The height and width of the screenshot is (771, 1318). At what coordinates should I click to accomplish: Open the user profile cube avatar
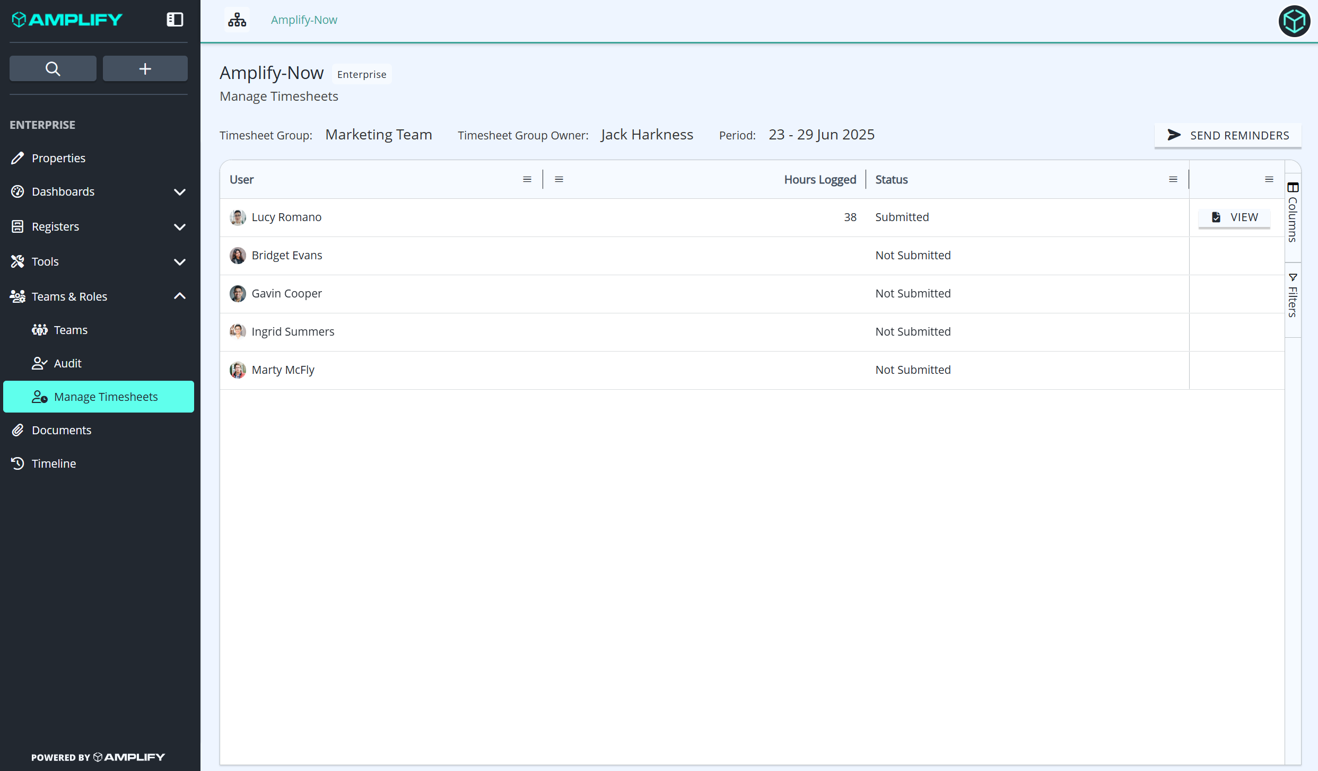point(1294,21)
